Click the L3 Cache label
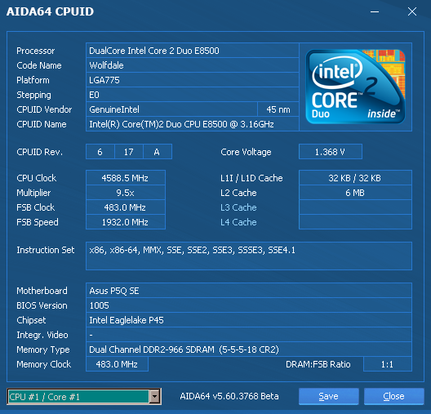Screen dimensions: 431x414 [238, 207]
